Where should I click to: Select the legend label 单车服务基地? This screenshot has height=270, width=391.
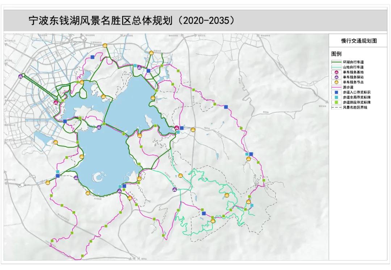[353, 72]
